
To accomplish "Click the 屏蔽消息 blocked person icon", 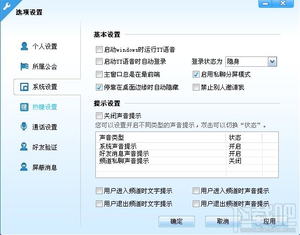I will [24, 167].
